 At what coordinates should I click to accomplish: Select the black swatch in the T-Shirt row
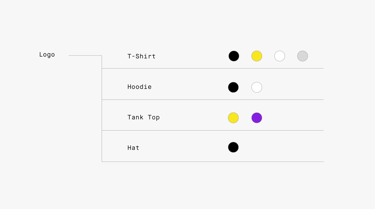click(234, 56)
